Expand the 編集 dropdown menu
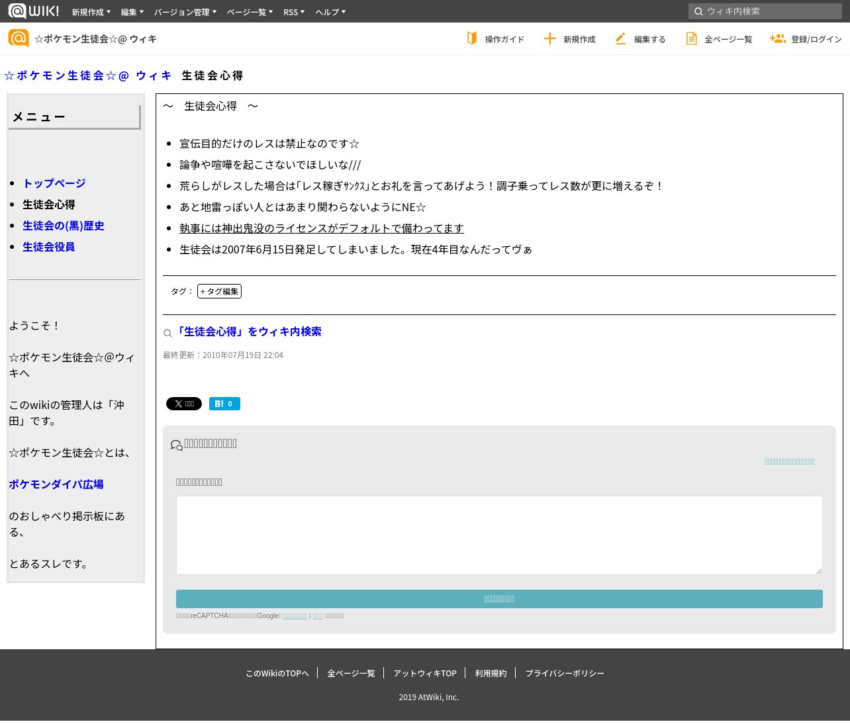The width and height of the screenshot is (850, 724). [132, 12]
